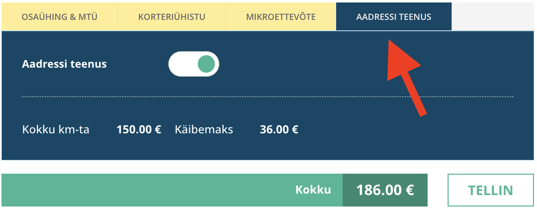537x210 pixels.
Task: Click the bold Aadressi teenus label text
Action: pyautogui.click(x=64, y=64)
